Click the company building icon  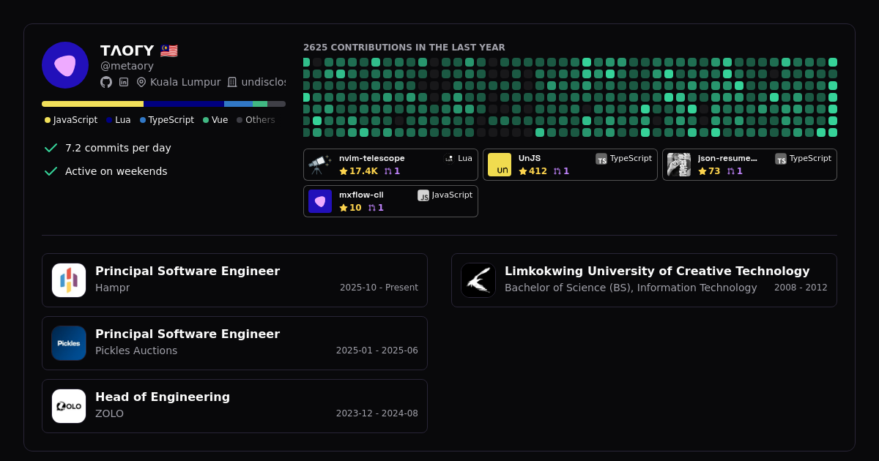pos(232,82)
